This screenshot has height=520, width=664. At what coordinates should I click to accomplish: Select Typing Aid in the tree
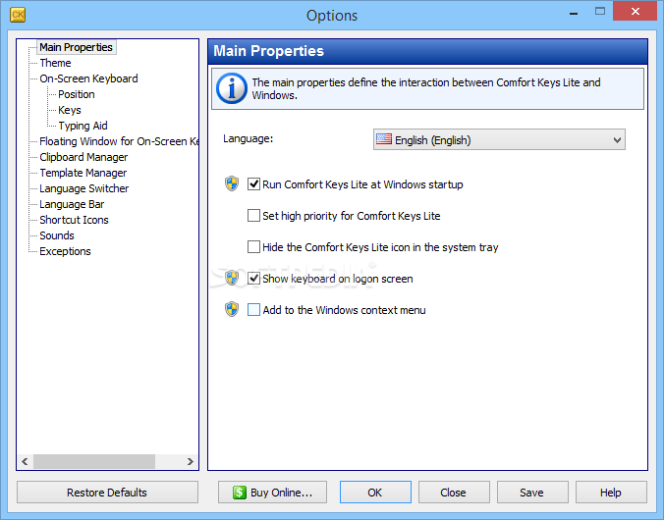point(83,126)
